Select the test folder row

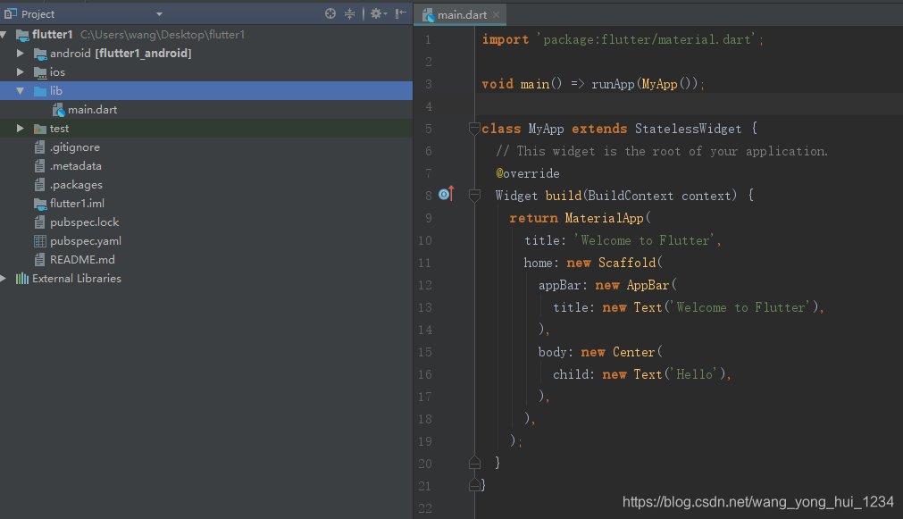[206, 129]
